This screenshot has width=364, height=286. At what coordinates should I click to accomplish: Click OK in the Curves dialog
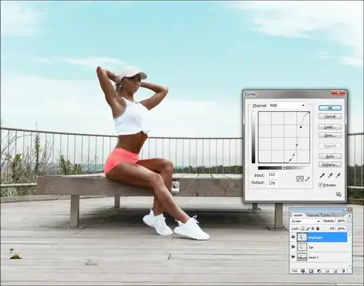tap(330, 108)
